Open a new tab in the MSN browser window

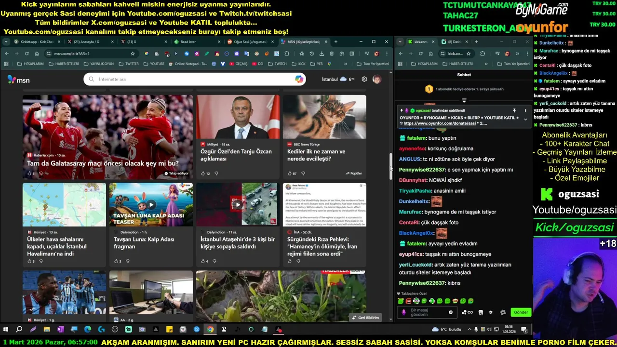(336, 42)
